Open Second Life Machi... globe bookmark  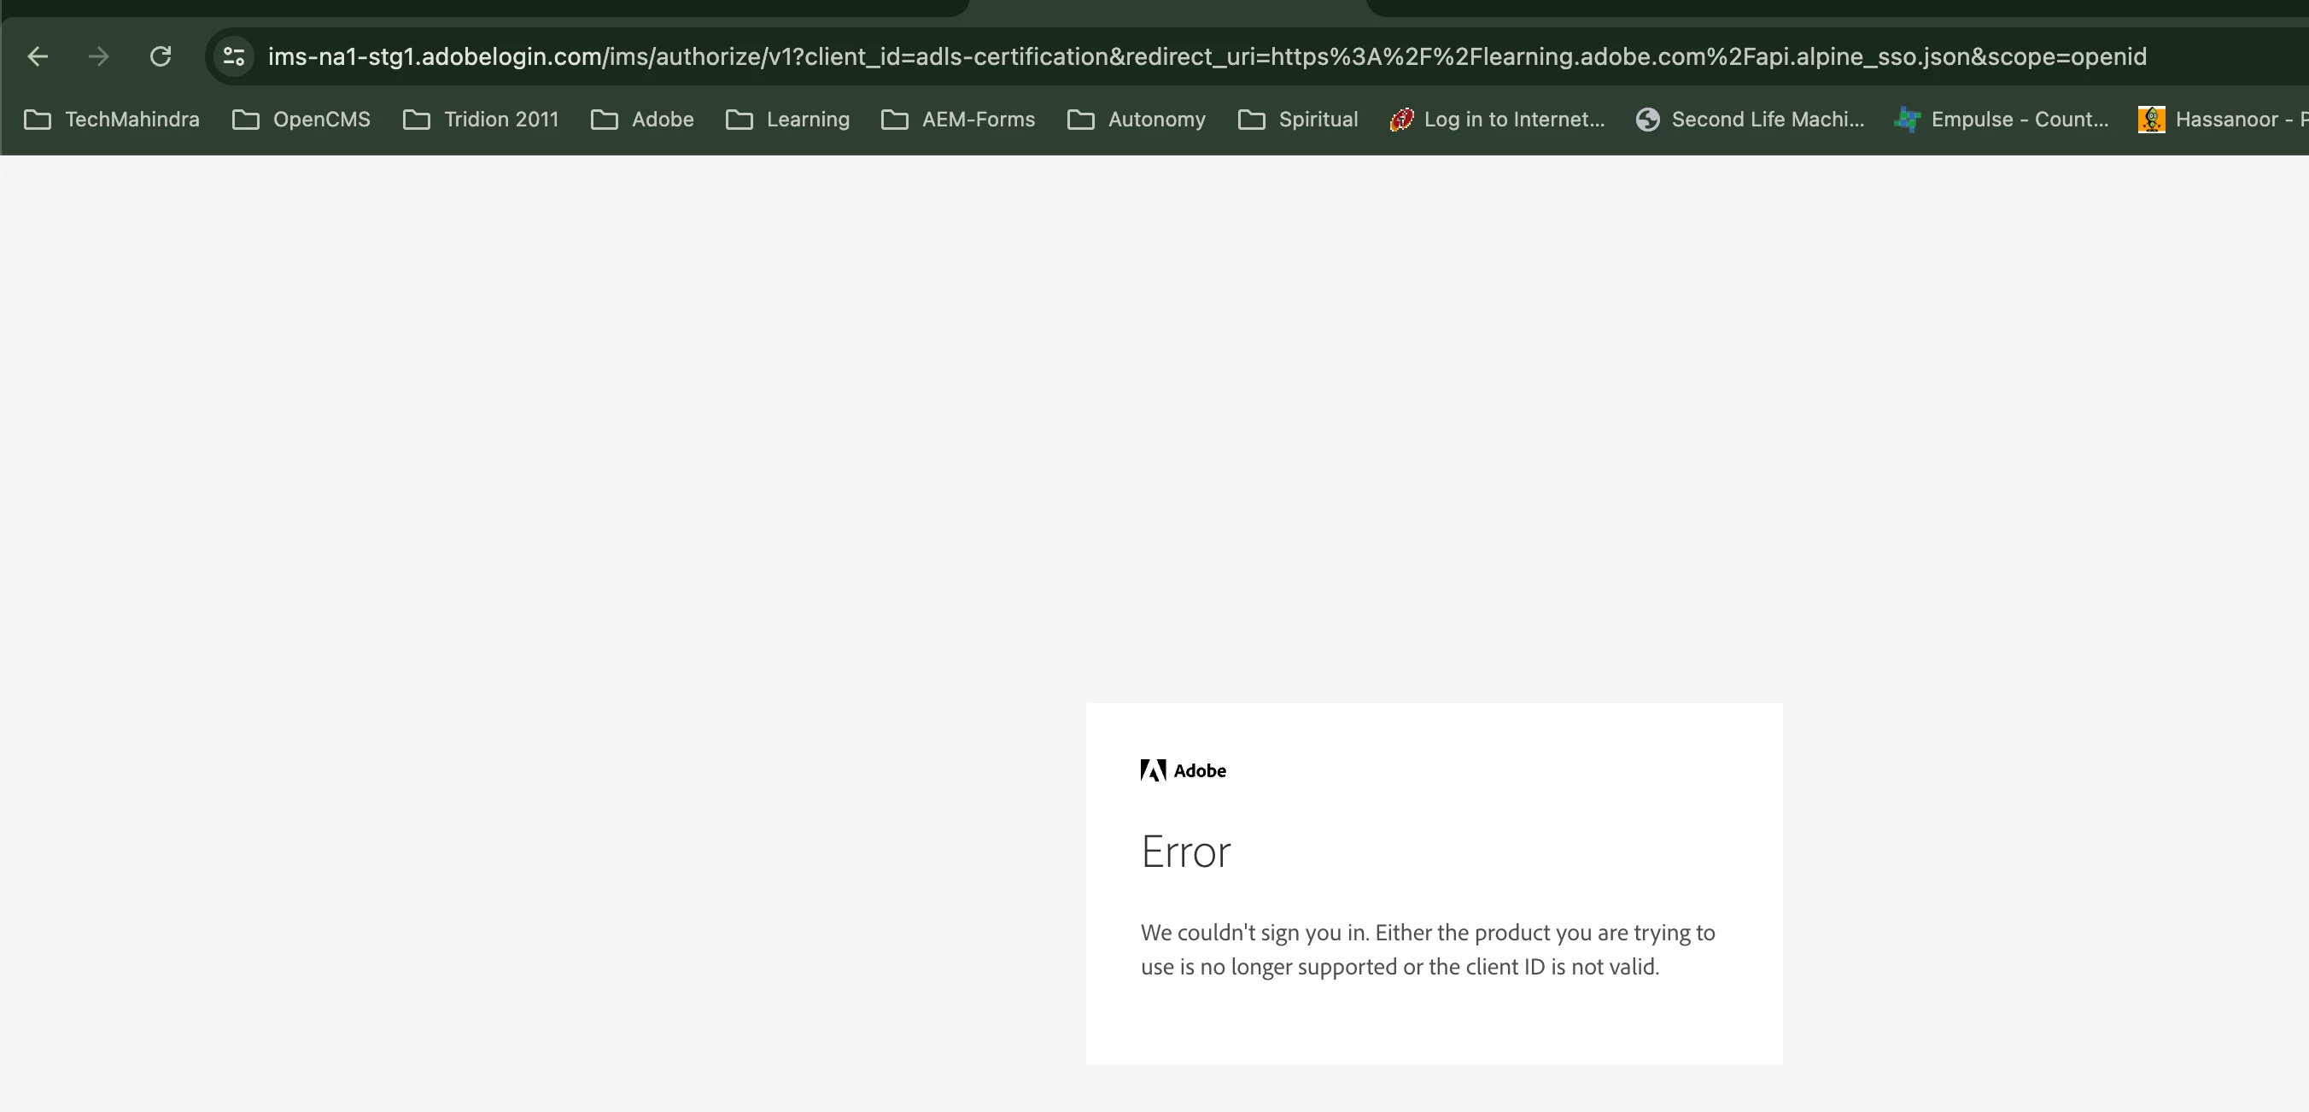coord(1647,120)
